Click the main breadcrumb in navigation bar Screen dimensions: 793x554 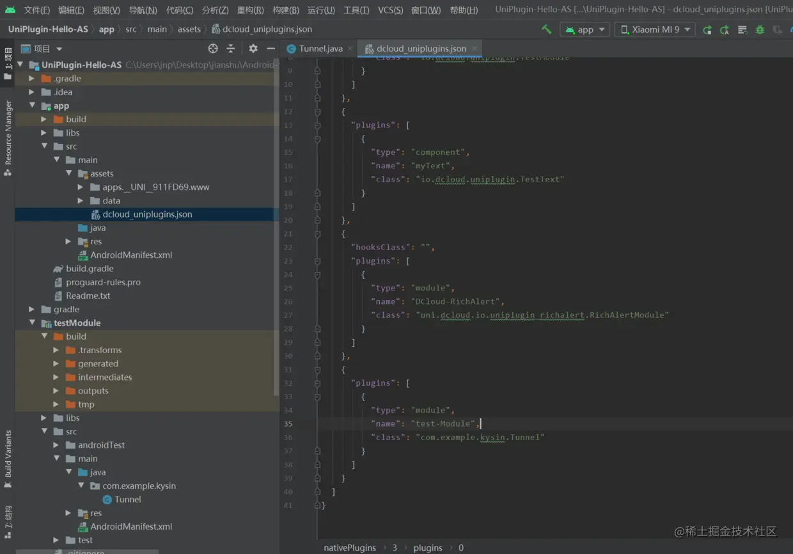157,29
